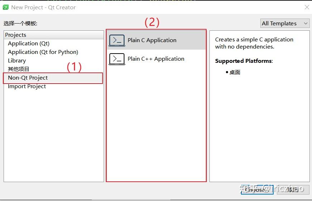Click the 桌面 platform bullet item

tap(235, 72)
